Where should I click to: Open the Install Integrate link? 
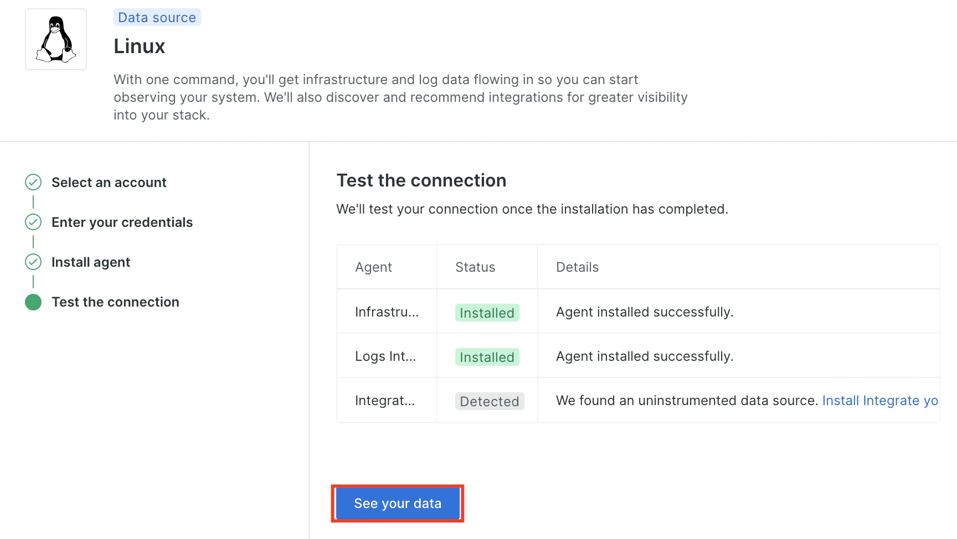click(879, 401)
